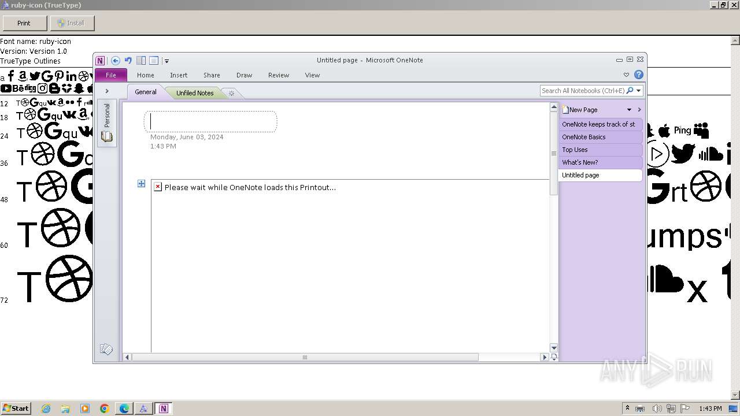Open Unfiled Notes icon at navigation bar bottom
The height and width of the screenshot is (416, 740).
106,349
